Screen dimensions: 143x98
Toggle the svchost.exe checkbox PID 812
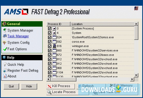(50, 59)
